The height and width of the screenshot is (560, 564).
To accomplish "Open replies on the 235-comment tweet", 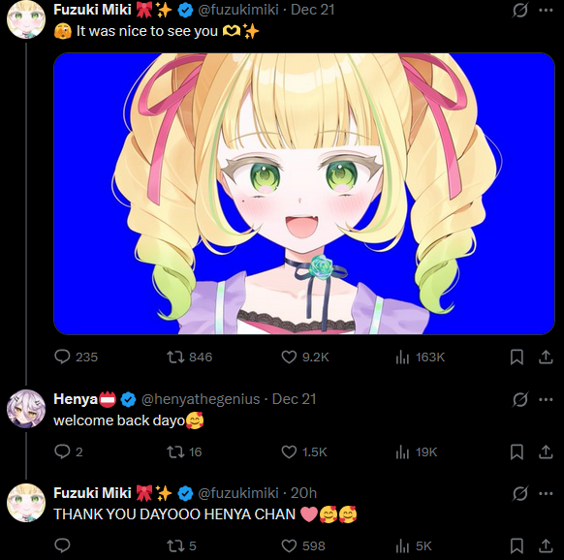I will click(x=76, y=357).
